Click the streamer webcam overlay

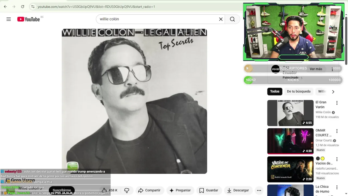click(294, 32)
